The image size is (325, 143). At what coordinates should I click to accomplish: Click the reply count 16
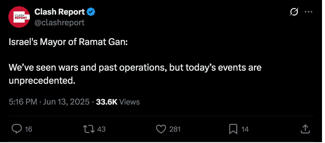click(28, 129)
